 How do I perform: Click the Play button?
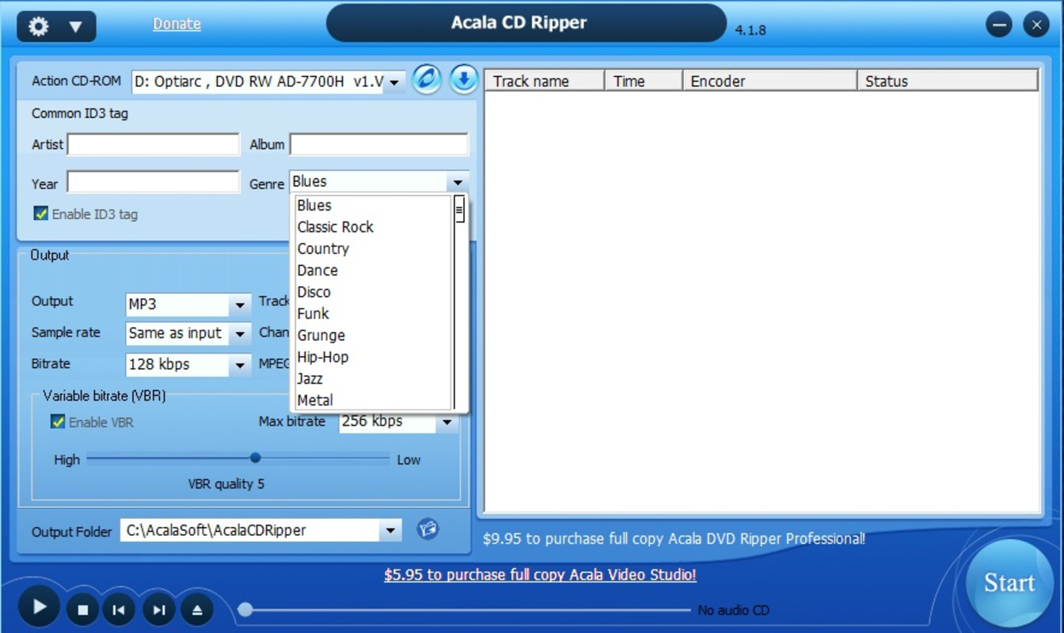point(38,608)
